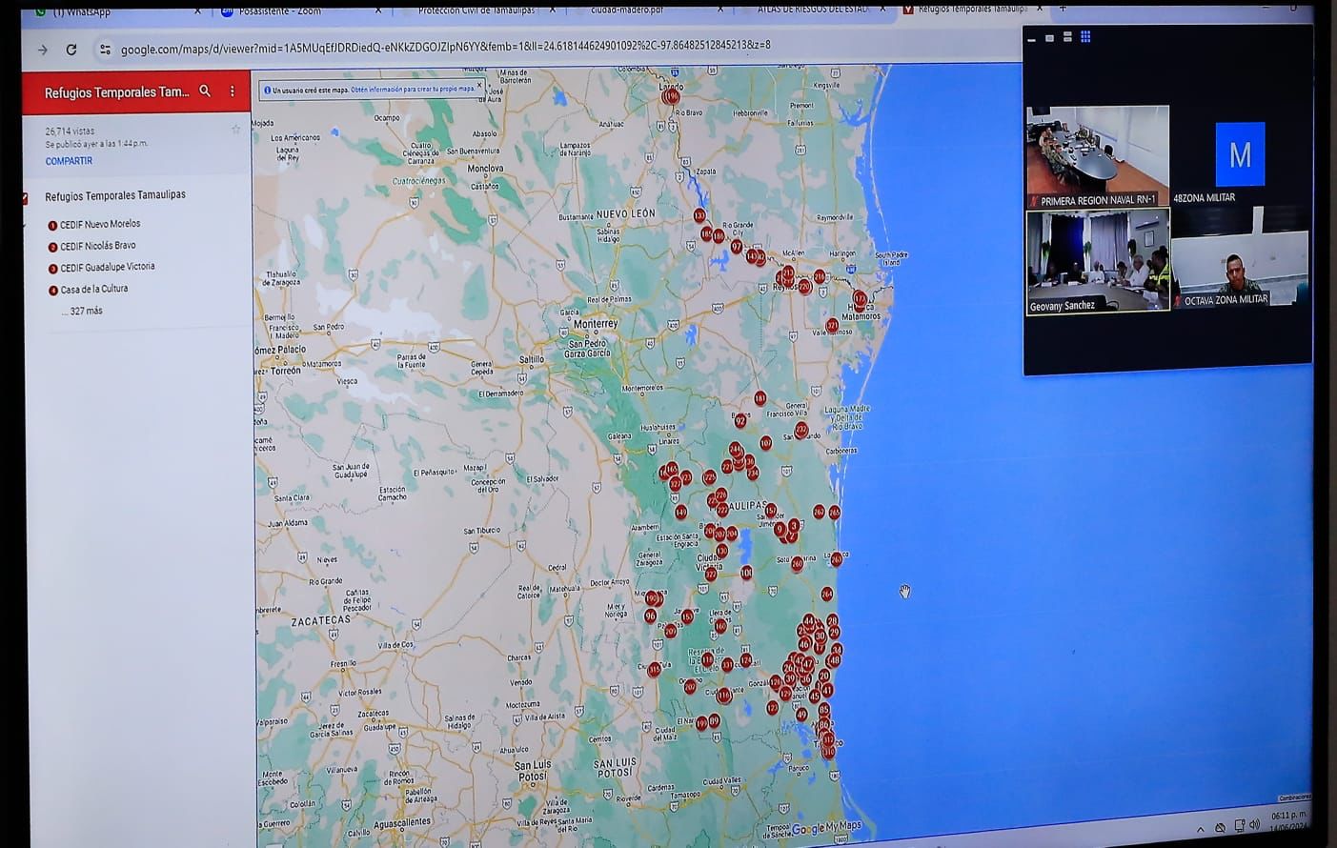Image resolution: width=1337 pixels, height=848 pixels.
Task: Click the COMPARTIR link
Action: (69, 161)
